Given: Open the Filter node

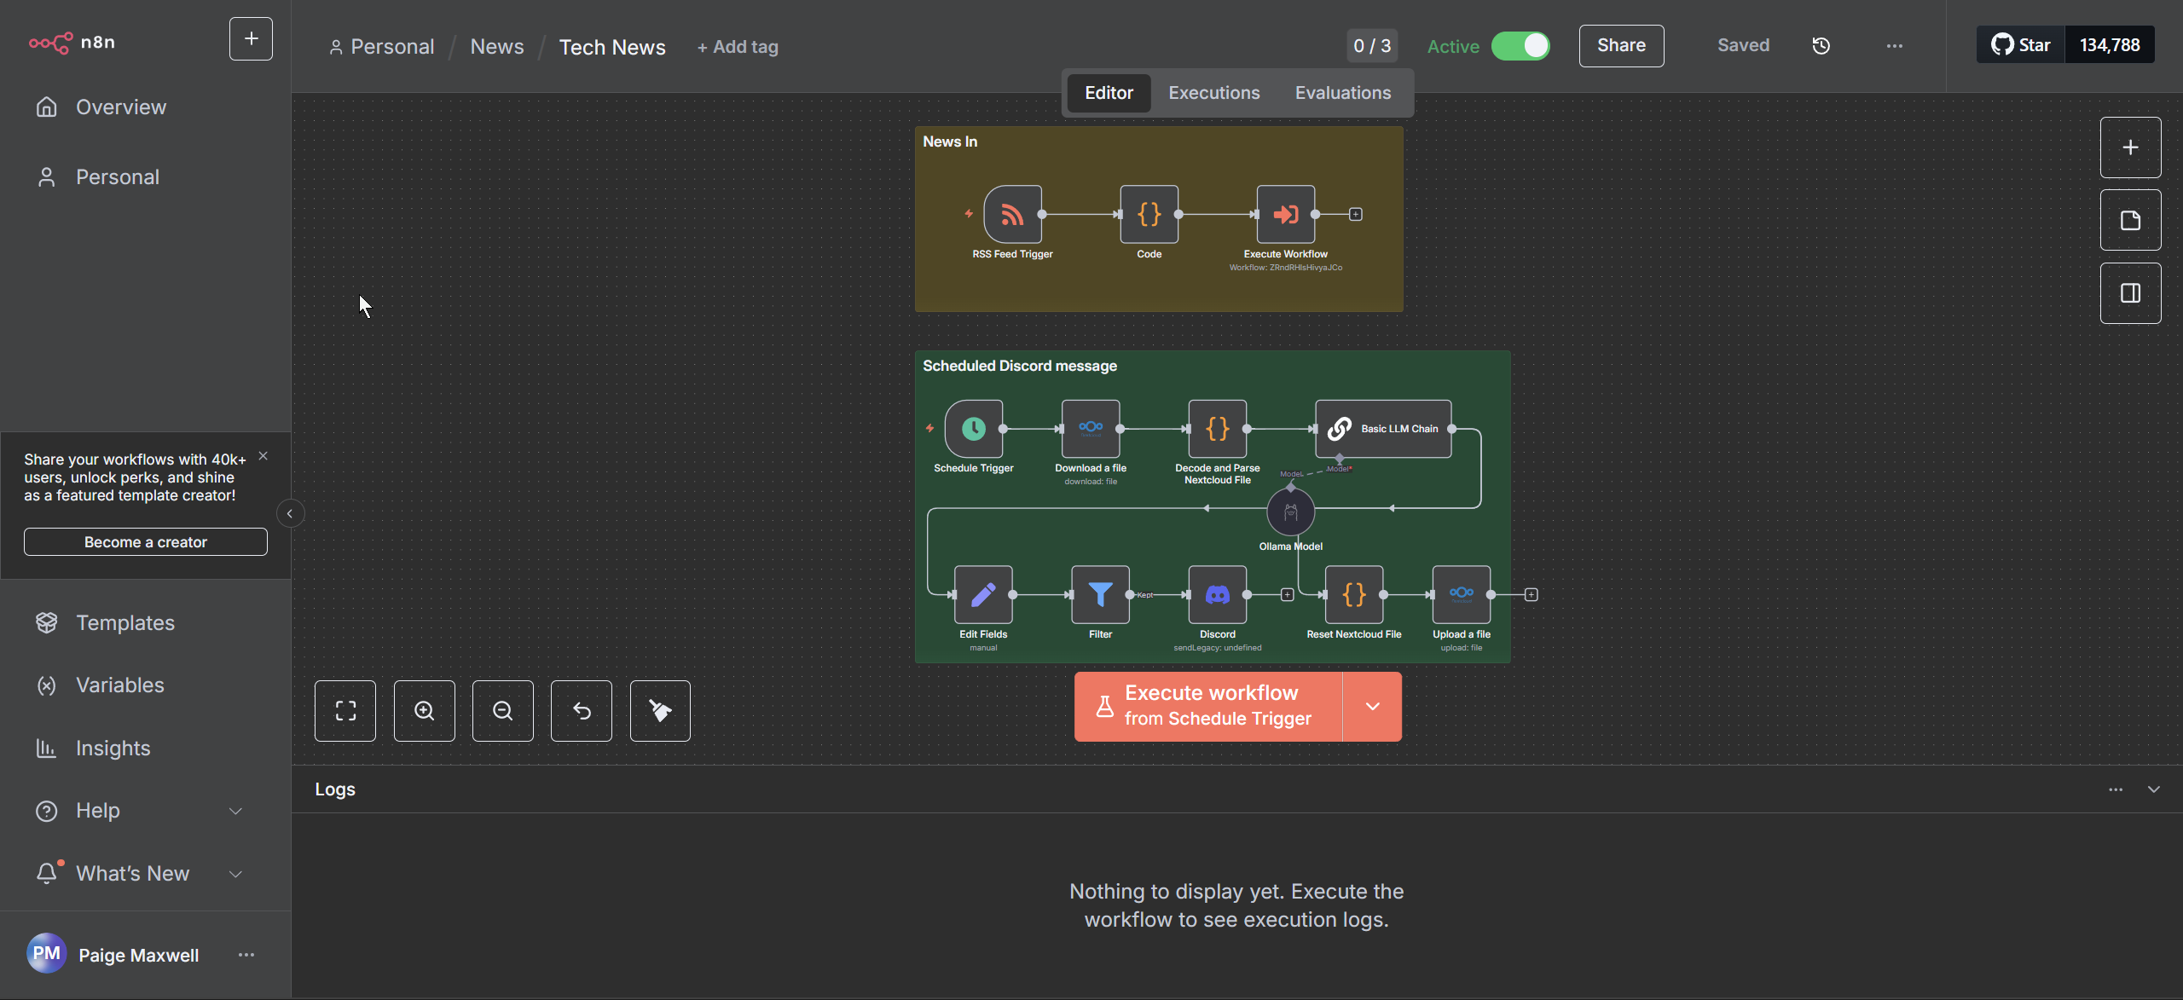Looking at the screenshot, I should point(1100,594).
